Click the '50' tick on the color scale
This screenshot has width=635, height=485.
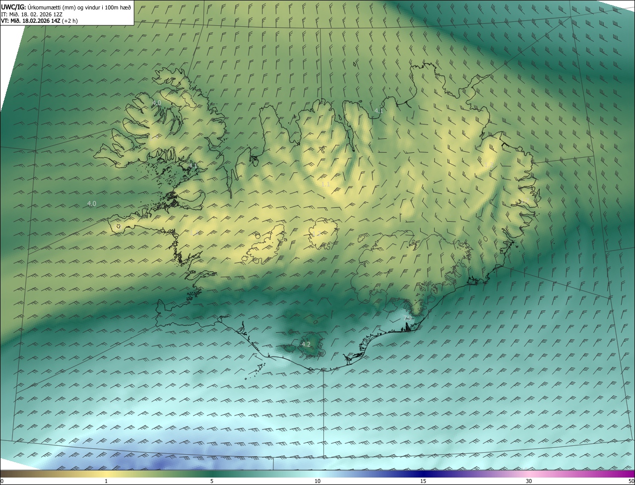click(631, 481)
